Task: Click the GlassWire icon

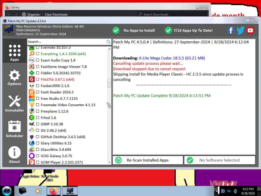Action: coord(32,150)
